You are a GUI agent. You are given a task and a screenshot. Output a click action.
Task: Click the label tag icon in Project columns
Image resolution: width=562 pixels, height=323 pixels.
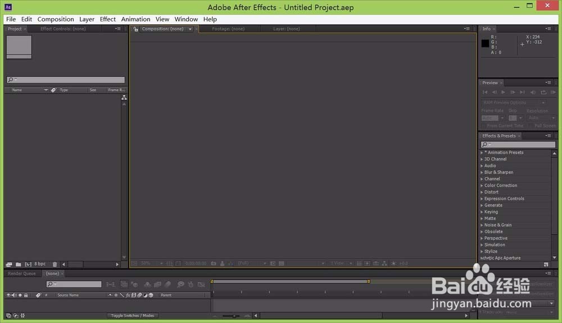tap(53, 90)
